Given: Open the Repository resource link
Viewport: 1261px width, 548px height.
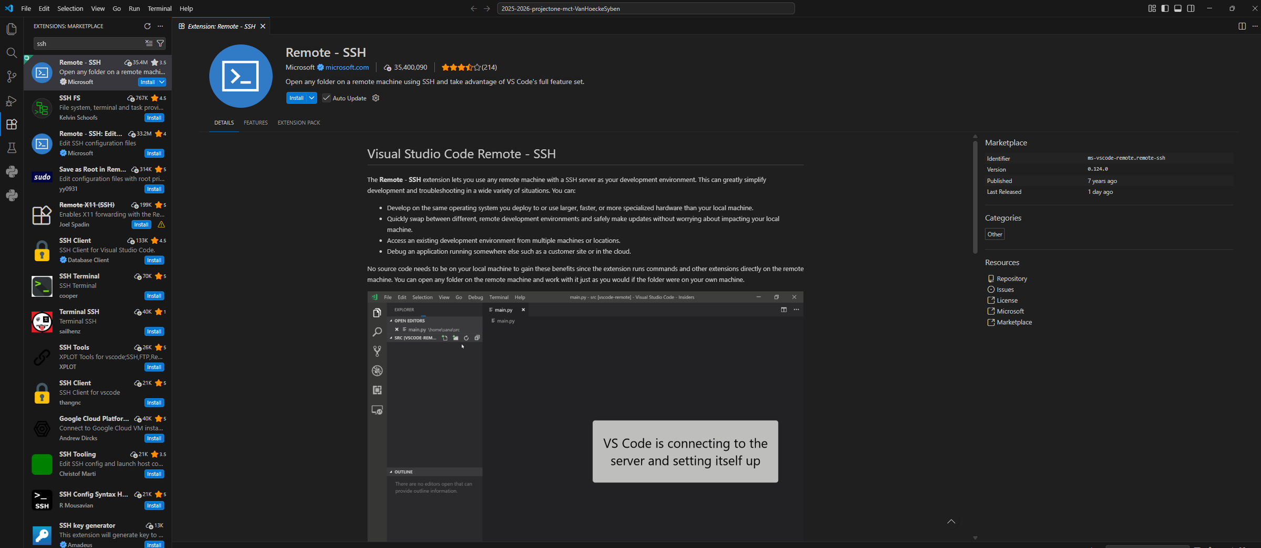Looking at the screenshot, I should click(x=1011, y=278).
